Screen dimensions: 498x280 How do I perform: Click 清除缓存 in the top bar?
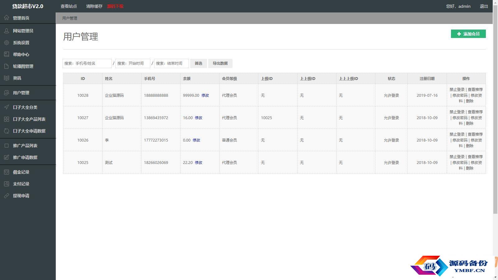click(94, 6)
